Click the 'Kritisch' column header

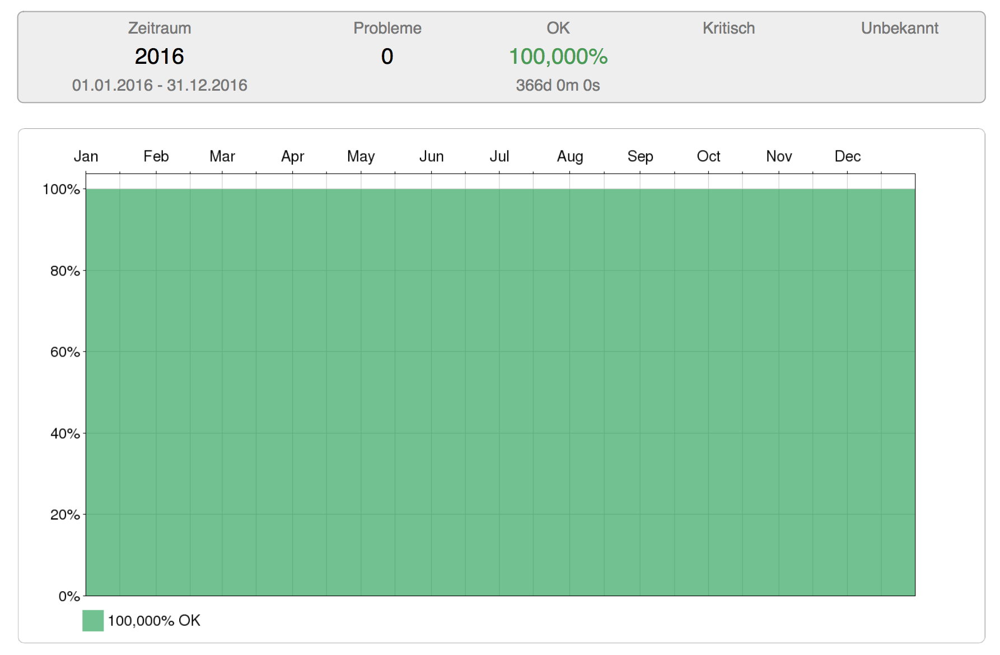(729, 28)
